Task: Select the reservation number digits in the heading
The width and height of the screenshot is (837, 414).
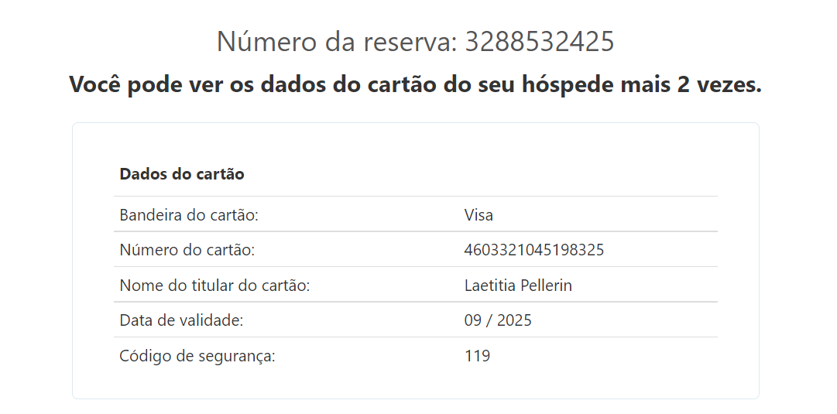Action: (539, 42)
